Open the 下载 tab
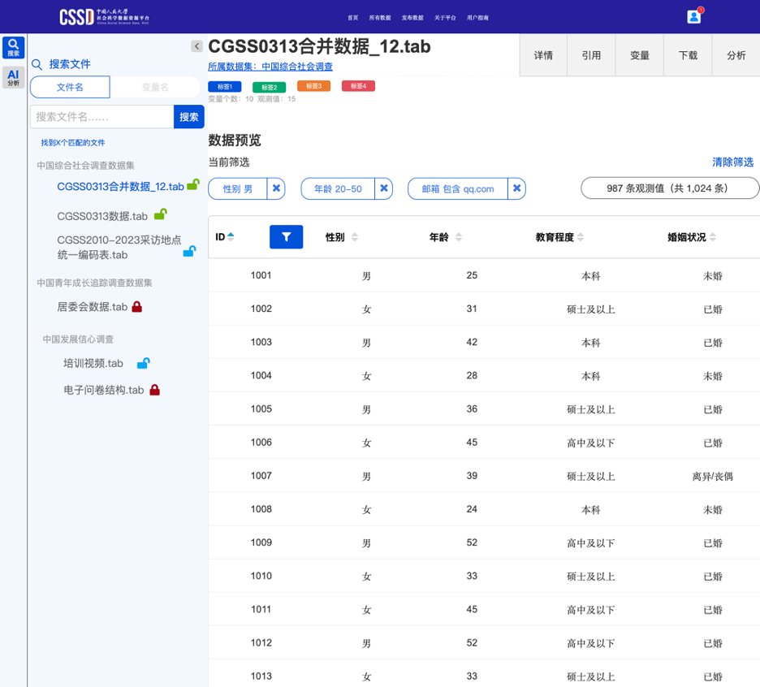This screenshot has width=760, height=687. coord(688,55)
